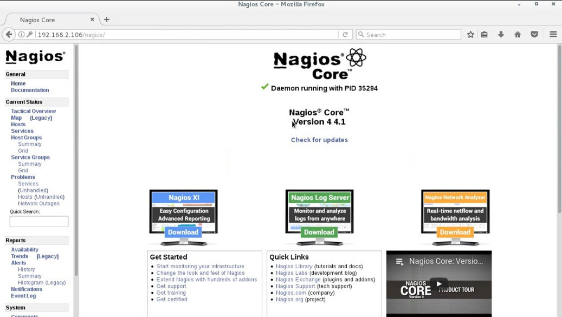The image size is (562, 317).
Task: Focus the browser Search box
Action: [x=409, y=35]
